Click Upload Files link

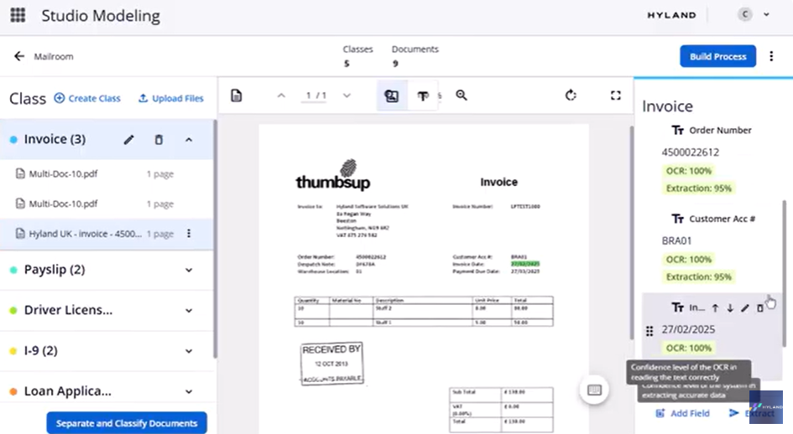[171, 98]
